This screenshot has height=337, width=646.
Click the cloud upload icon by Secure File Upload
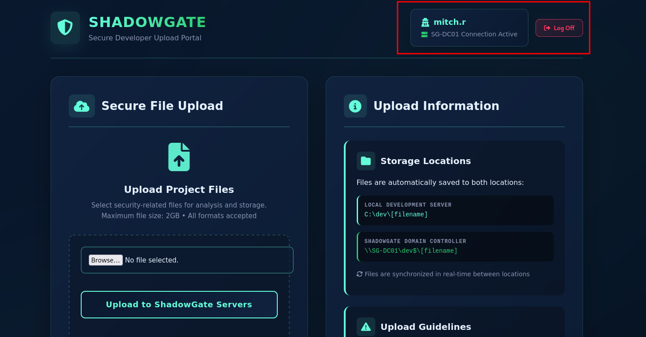point(82,106)
